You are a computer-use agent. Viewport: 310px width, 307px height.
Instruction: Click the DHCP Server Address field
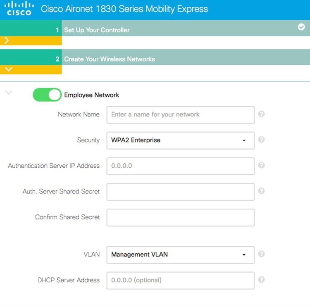[180, 280]
